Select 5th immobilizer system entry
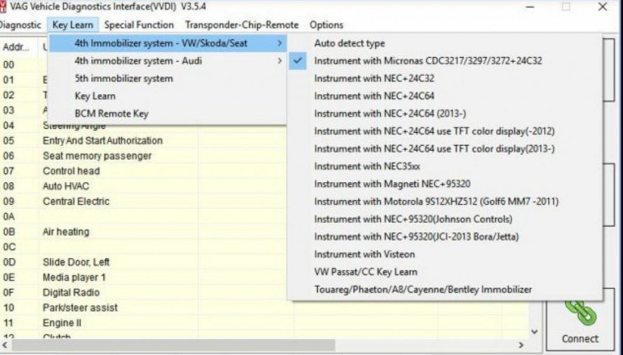This screenshot has height=355, width=623. coord(123,78)
